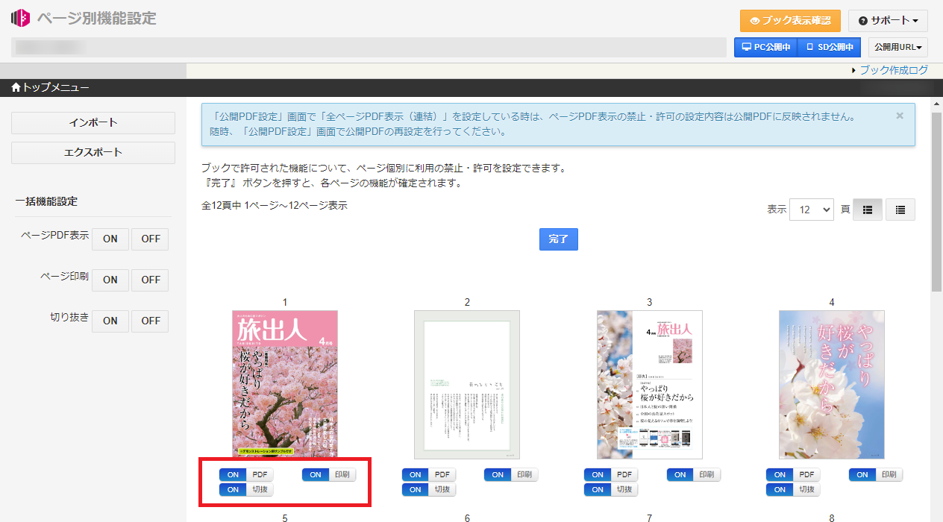Toggle 切抜 switch under page 3
This screenshot has height=522, width=943.
tap(611, 489)
